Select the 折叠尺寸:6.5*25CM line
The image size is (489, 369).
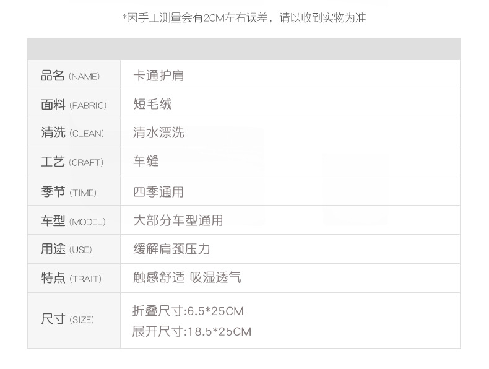[188, 311]
